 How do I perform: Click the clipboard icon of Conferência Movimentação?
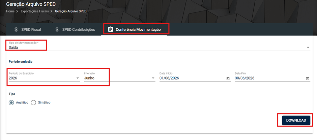(x=110, y=30)
